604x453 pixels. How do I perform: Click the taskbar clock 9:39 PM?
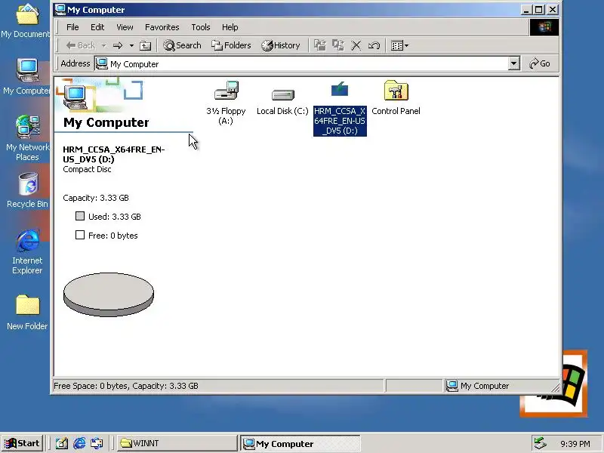[x=575, y=444]
